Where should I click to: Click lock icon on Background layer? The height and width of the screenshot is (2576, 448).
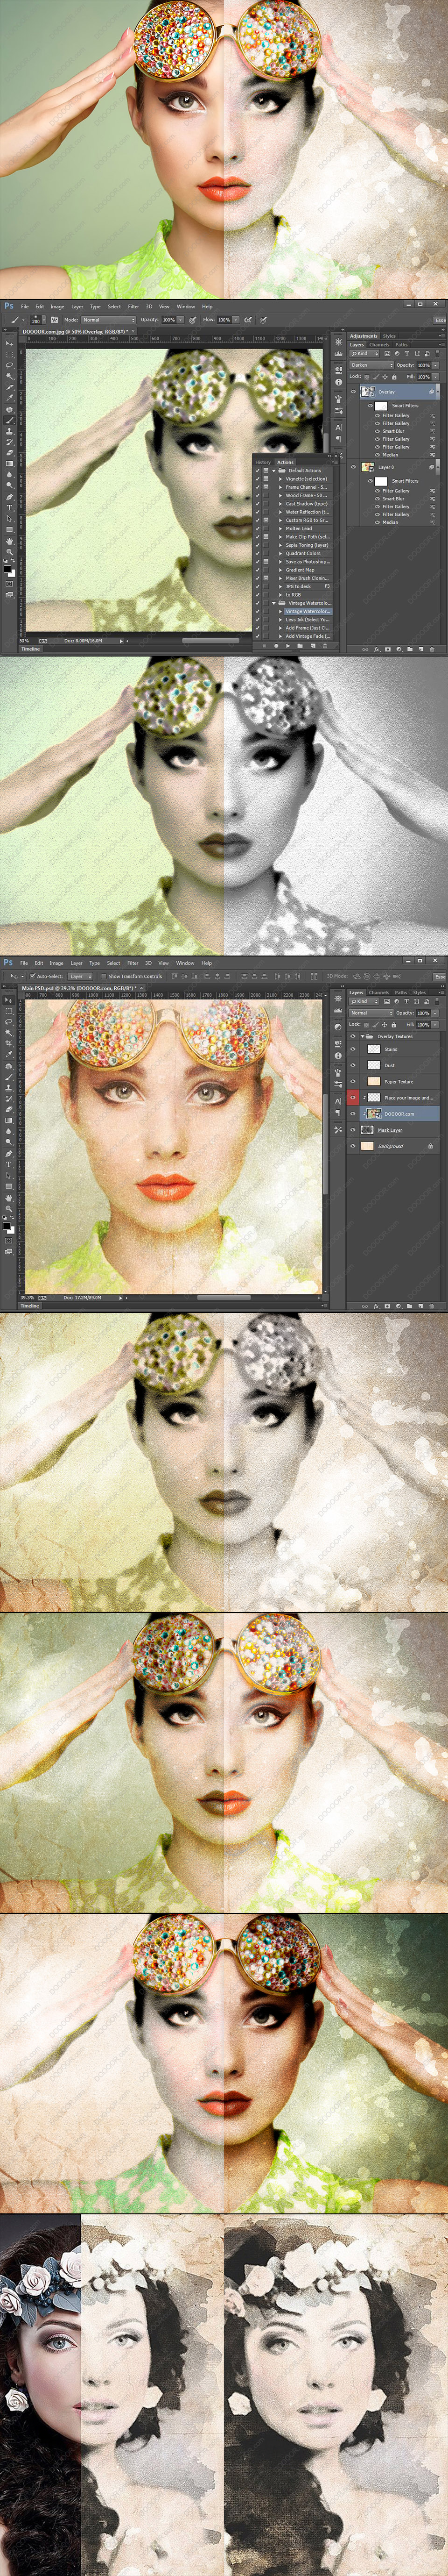tap(430, 1147)
